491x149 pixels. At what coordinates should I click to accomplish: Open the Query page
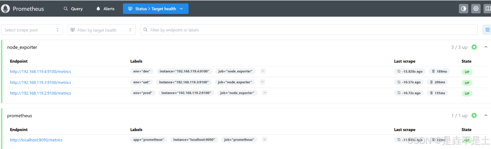pyautogui.click(x=73, y=9)
